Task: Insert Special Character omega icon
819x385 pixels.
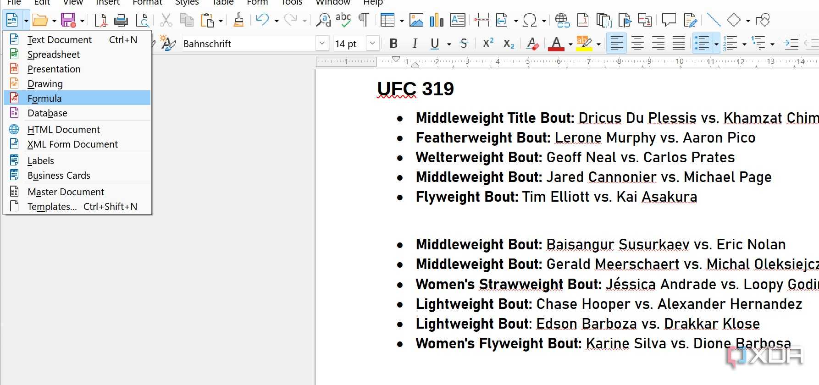Action: click(530, 20)
